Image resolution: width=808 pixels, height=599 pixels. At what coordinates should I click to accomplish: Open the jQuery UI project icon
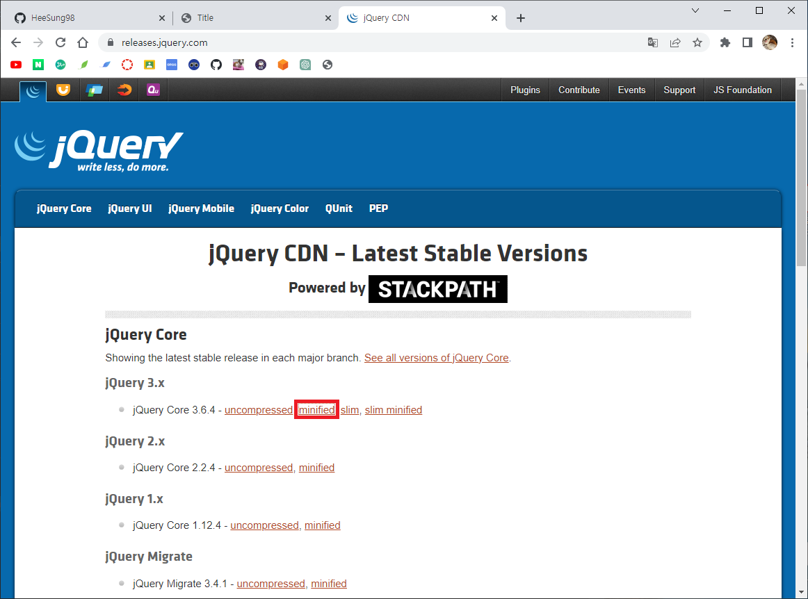(x=63, y=90)
